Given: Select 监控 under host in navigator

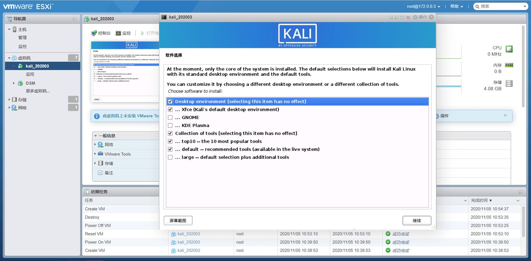Looking at the screenshot, I should [22, 46].
